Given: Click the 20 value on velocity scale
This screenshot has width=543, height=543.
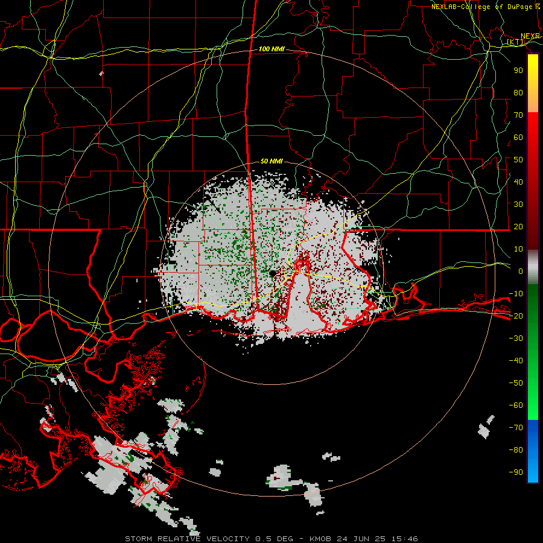Looking at the screenshot, I should (518, 227).
